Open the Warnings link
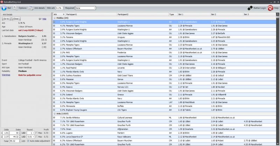The height and width of the screenshot is (146, 280). 6,75
